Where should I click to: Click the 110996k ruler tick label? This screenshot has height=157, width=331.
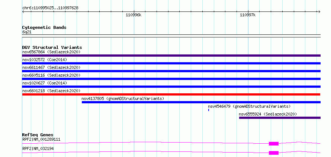coord(134,15)
